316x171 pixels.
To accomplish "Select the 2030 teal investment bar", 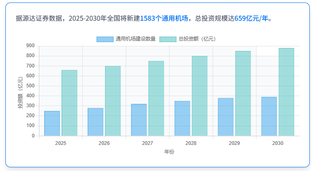I will (x=286, y=92).
